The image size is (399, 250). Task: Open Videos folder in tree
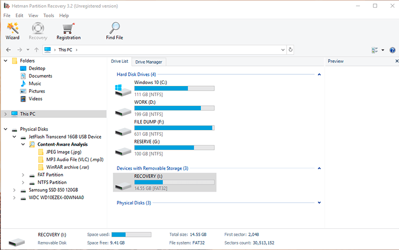pos(31,99)
